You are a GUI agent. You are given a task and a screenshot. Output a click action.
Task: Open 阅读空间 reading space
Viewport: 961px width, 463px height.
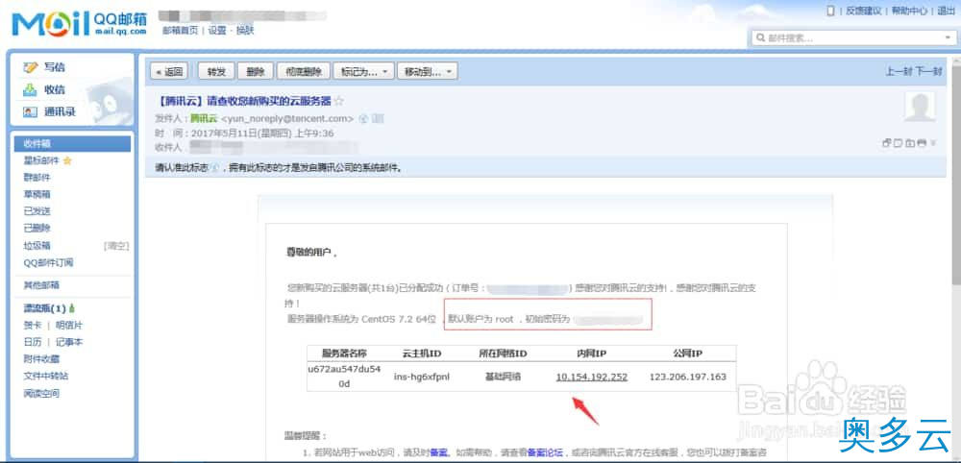(x=41, y=393)
